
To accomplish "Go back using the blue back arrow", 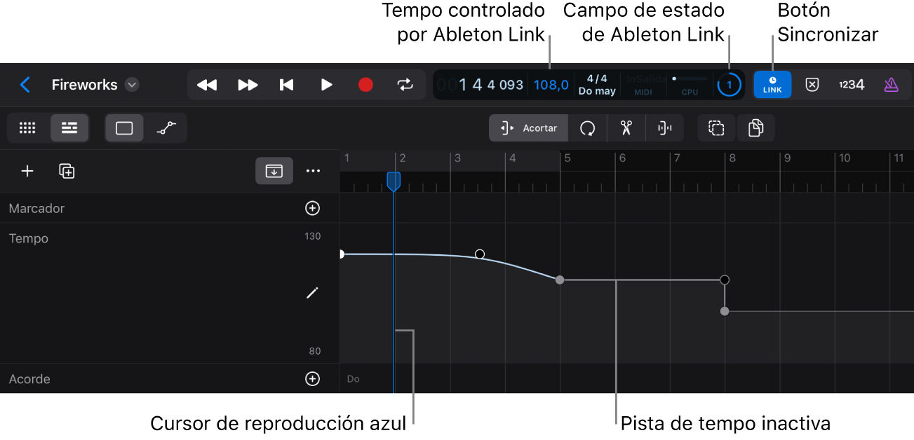I will click(25, 85).
